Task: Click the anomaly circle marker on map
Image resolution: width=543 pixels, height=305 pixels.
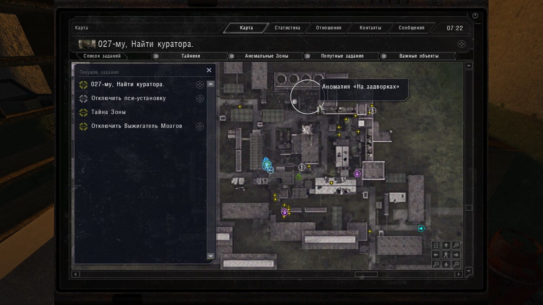Action: coord(307,97)
